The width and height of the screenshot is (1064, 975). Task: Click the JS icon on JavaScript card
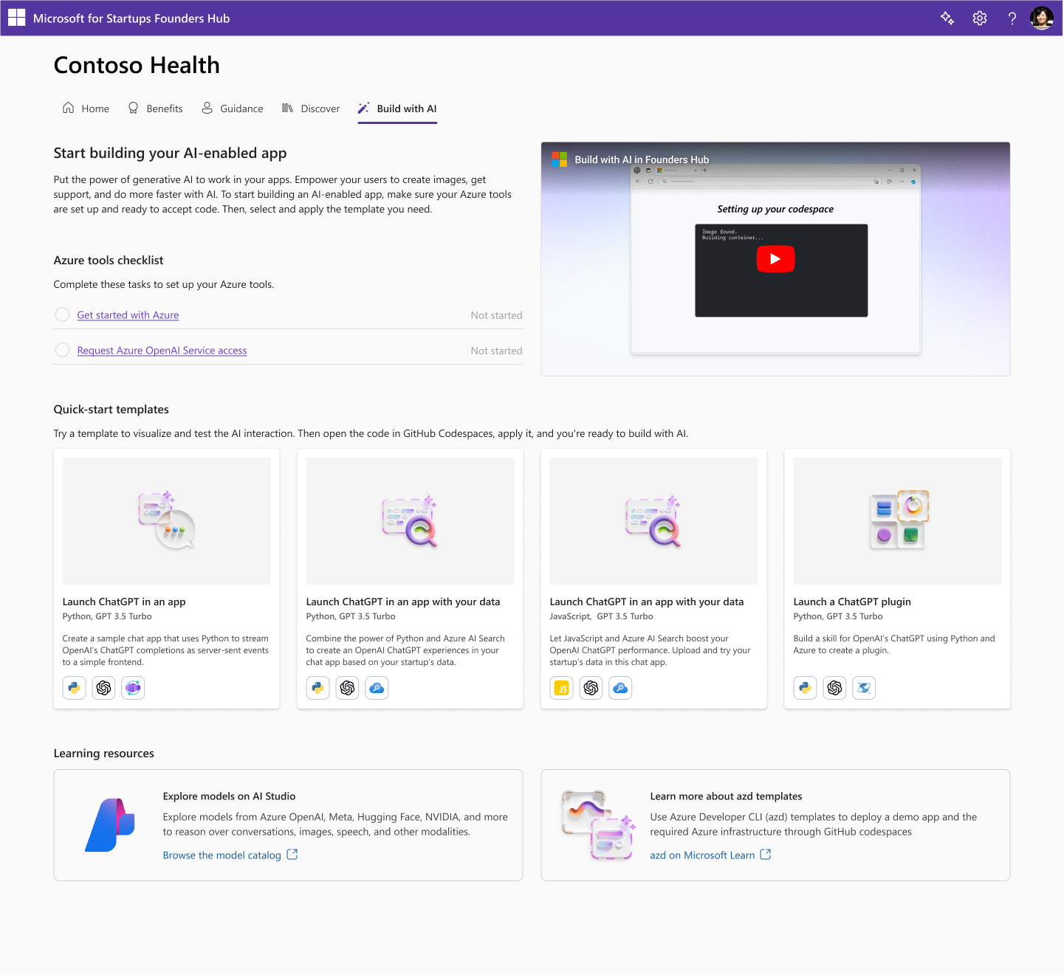562,688
